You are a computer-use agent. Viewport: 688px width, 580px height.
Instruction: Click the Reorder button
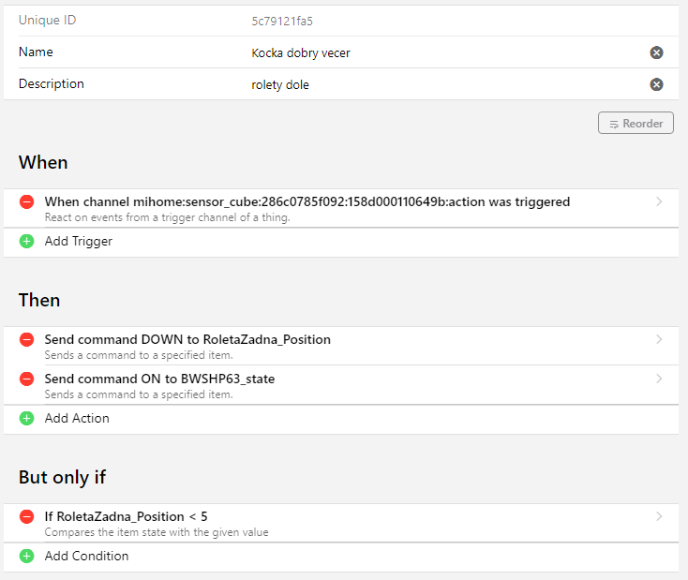coord(636,123)
